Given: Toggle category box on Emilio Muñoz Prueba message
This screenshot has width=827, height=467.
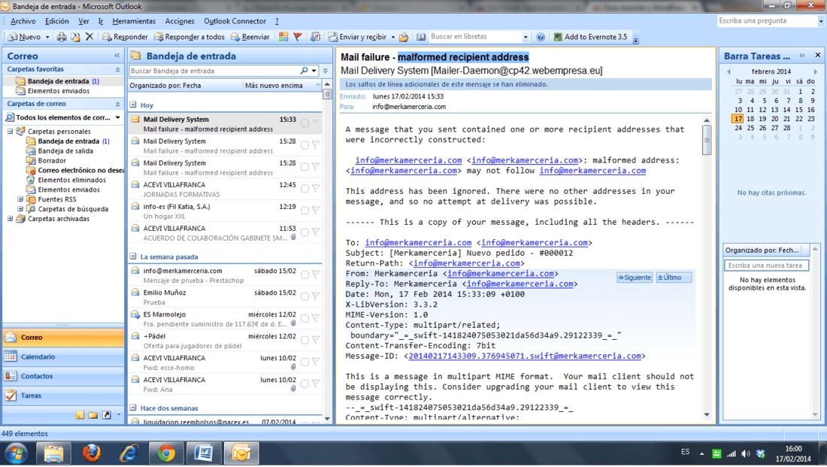Looking at the screenshot, I should point(304,296).
